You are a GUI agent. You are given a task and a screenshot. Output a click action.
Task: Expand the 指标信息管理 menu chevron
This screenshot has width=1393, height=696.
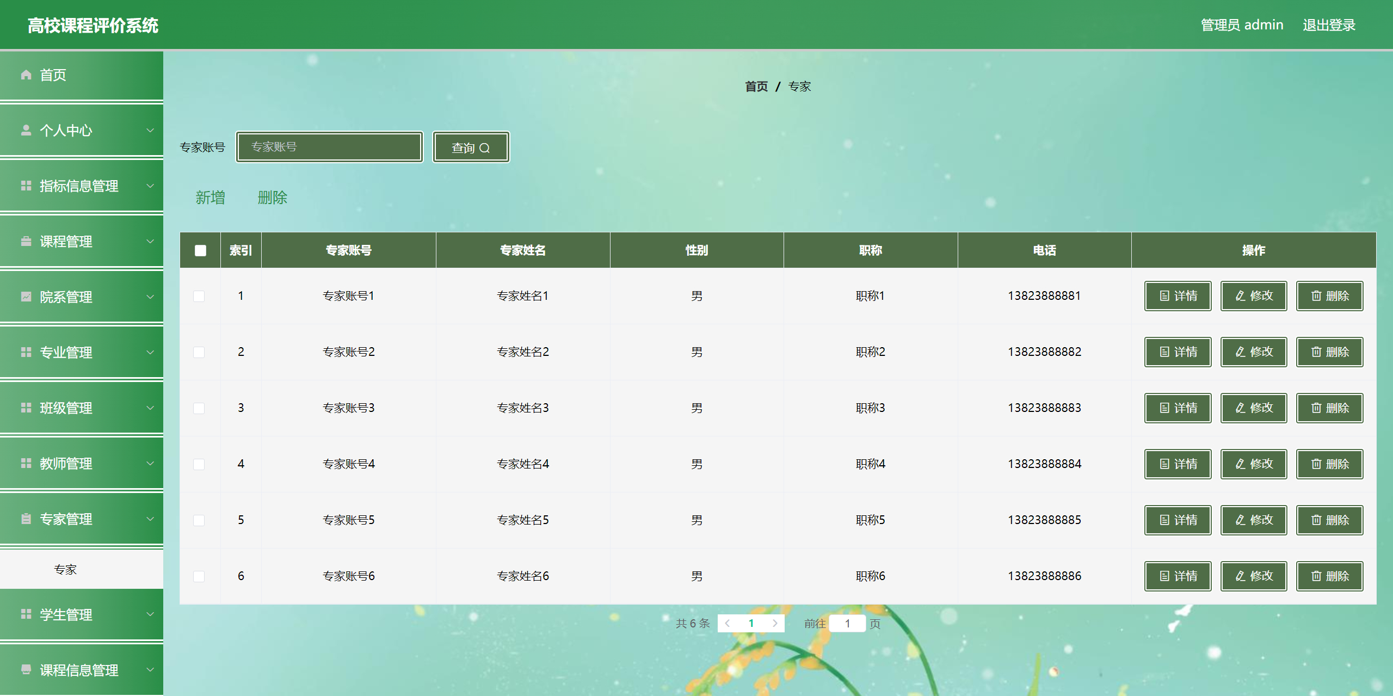click(x=150, y=186)
